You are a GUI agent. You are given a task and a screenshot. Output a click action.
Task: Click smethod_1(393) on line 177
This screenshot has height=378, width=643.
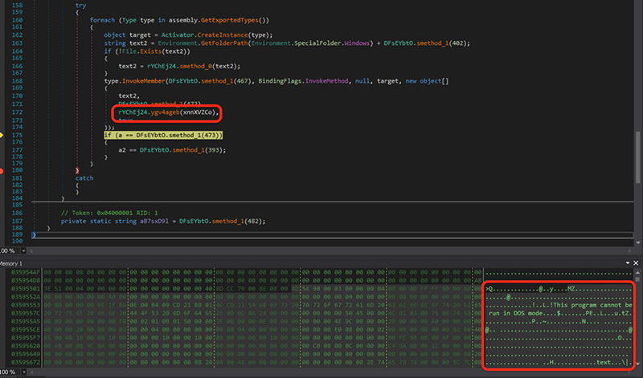(197, 150)
